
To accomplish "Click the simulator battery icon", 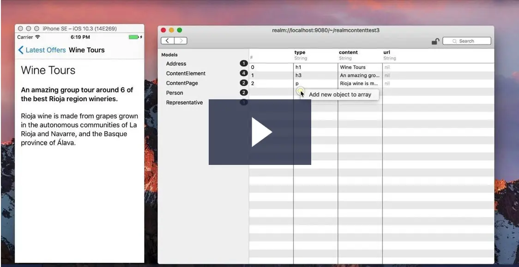I will pyautogui.click(x=134, y=37).
